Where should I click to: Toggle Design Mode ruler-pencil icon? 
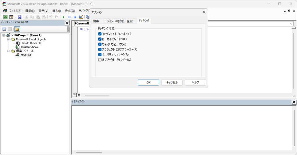click(x=81, y=17)
